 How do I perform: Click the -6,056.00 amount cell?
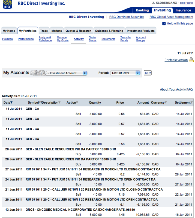143,185
